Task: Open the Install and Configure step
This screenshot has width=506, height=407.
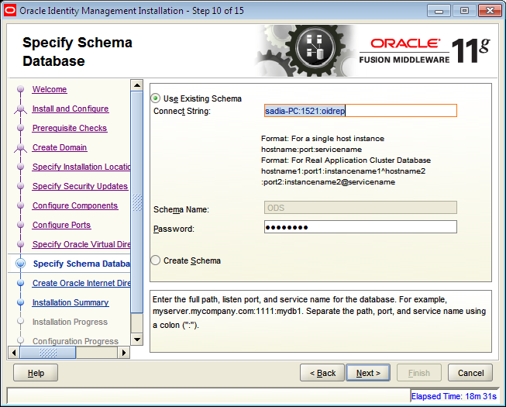Action: click(71, 109)
